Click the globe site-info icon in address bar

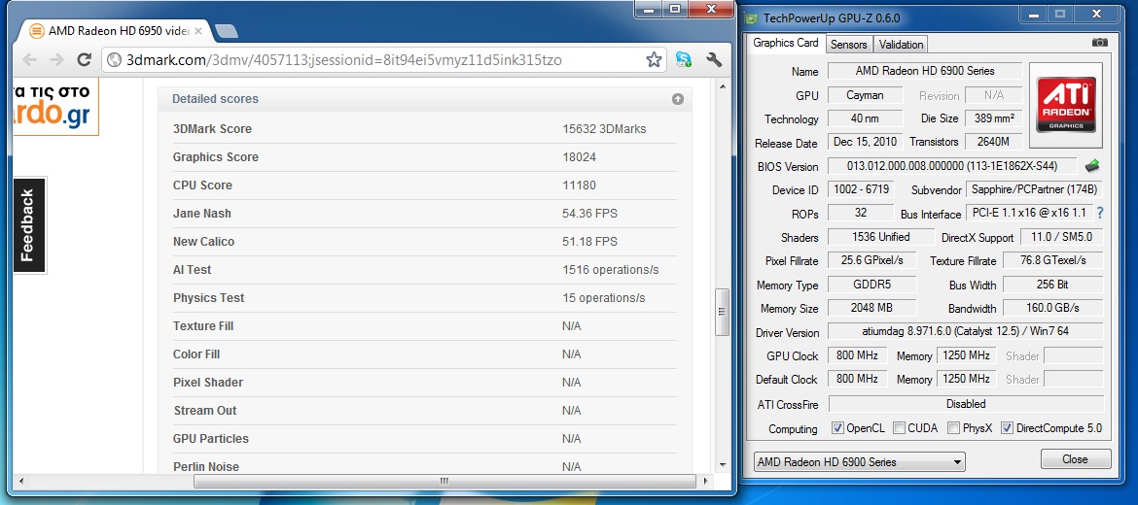(x=114, y=60)
